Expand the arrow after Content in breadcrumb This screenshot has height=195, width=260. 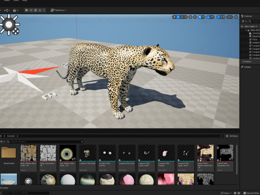coord(17,136)
